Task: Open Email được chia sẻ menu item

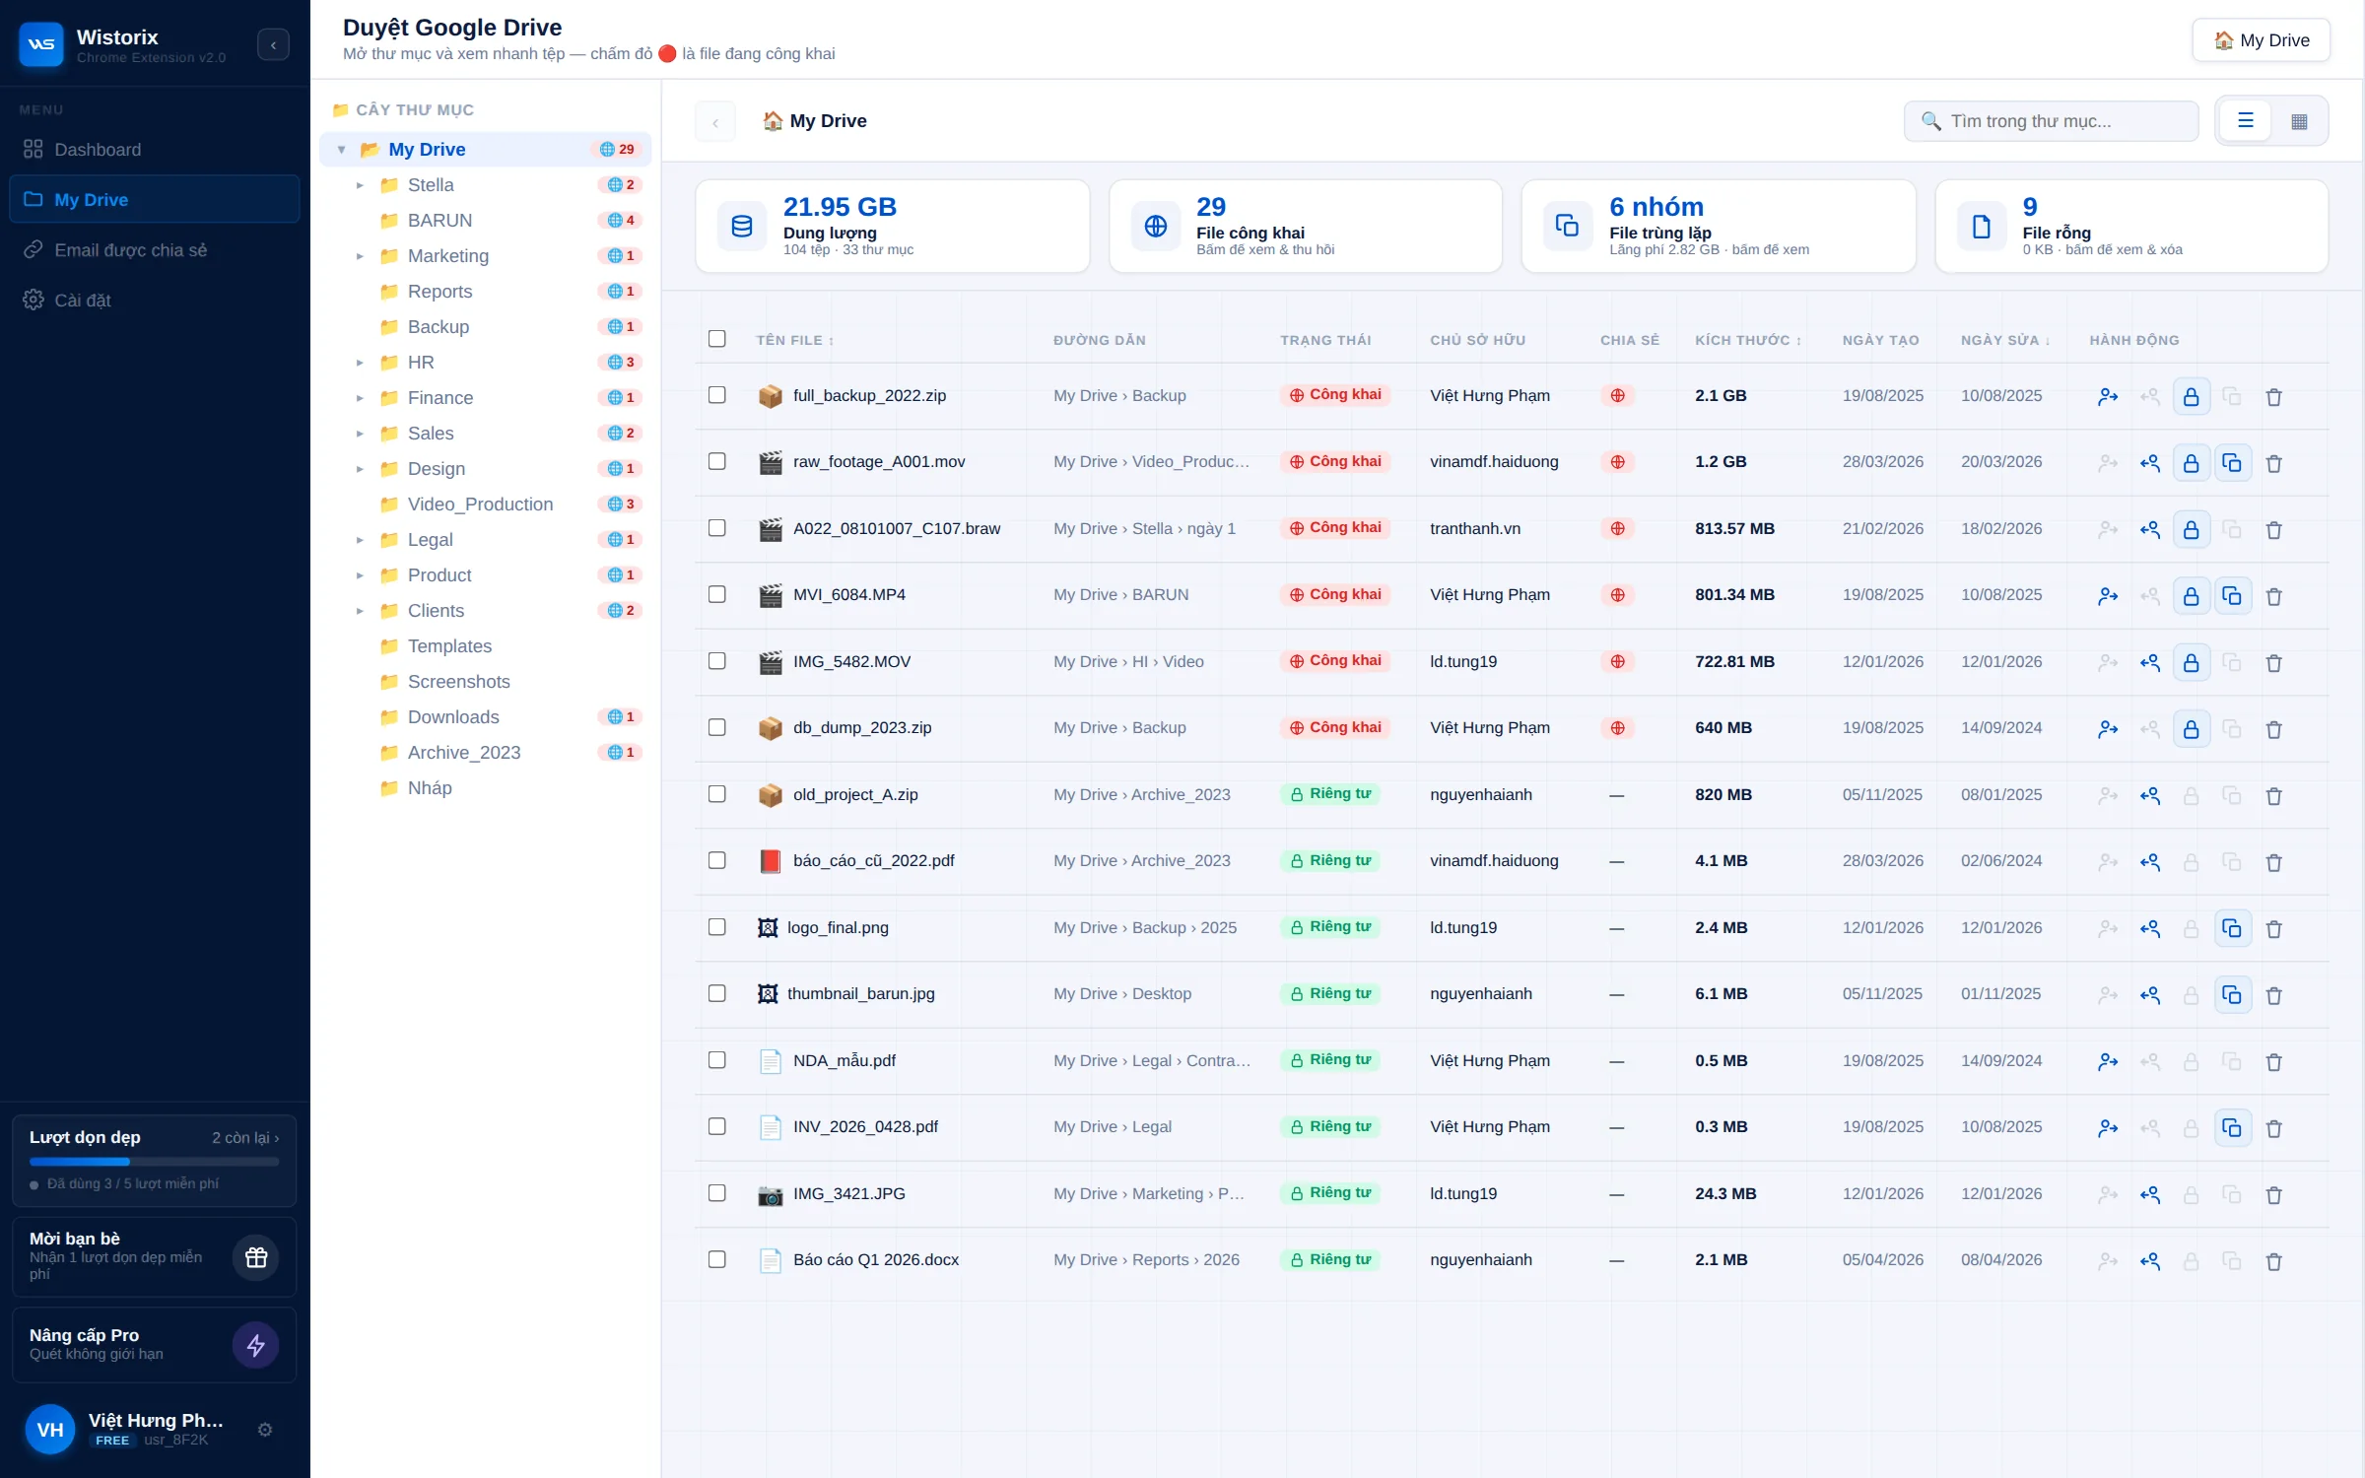Action: coord(155,249)
